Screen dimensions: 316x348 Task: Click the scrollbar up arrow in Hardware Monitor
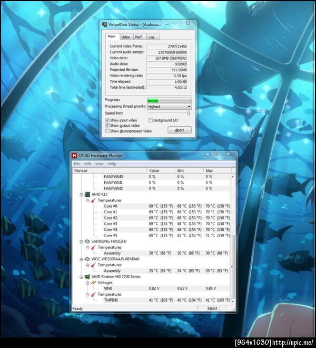coord(232,177)
